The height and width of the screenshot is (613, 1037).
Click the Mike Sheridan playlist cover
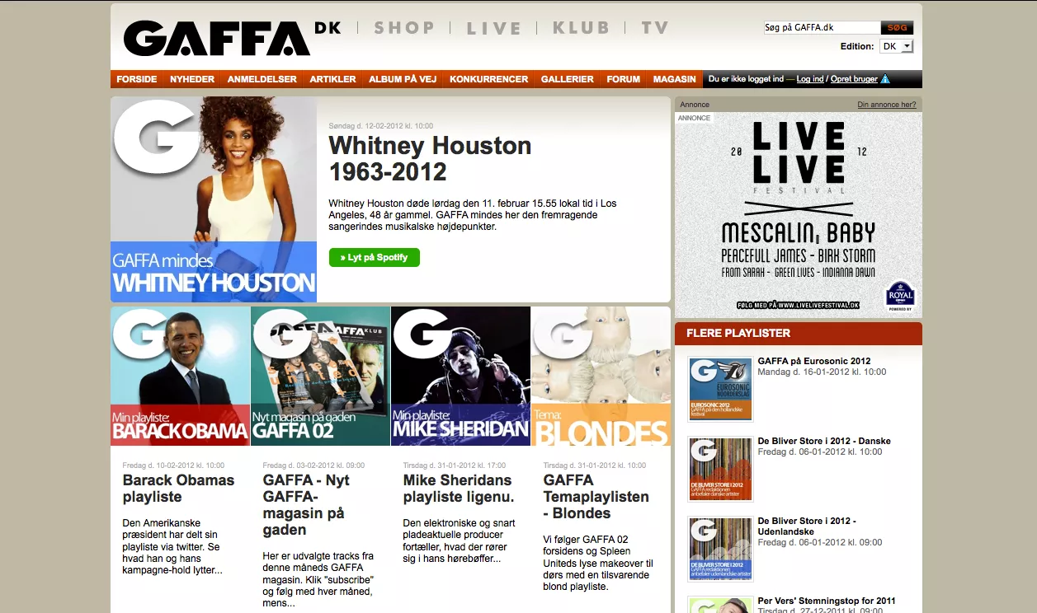pyautogui.click(x=460, y=376)
